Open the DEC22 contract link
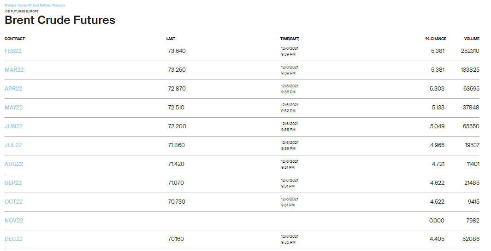 (x=14, y=239)
